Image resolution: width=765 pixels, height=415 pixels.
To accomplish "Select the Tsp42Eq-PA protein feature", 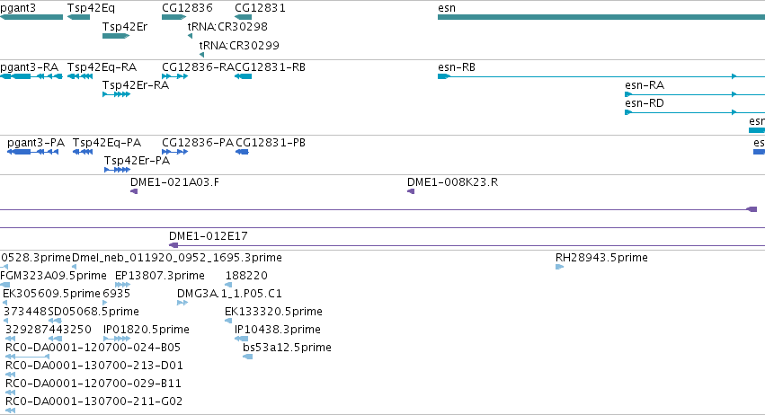I will (83, 152).
